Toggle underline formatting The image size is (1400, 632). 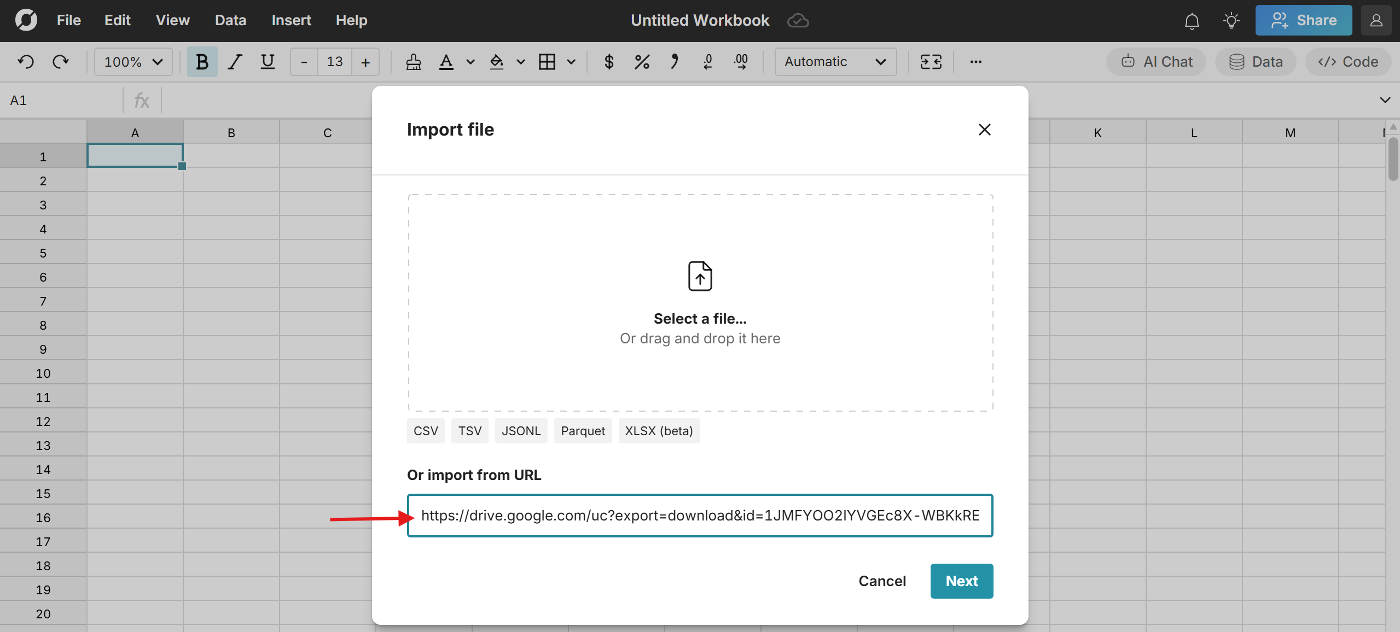coord(267,62)
